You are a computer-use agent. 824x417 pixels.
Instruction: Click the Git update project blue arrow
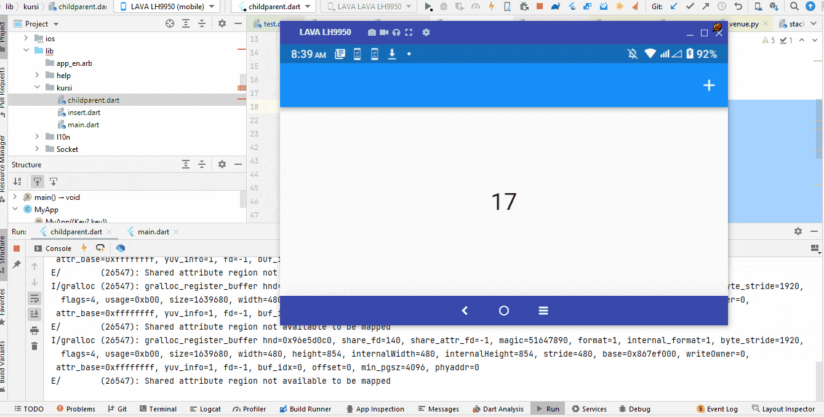tap(674, 7)
